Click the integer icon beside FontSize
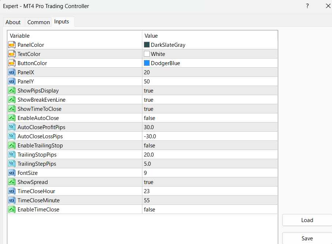The height and width of the screenshot is (244, 332). (x=11, y=173)
